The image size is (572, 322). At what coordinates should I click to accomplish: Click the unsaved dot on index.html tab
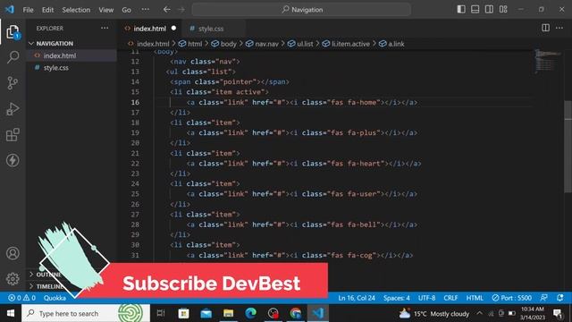(x=173, y=28)
